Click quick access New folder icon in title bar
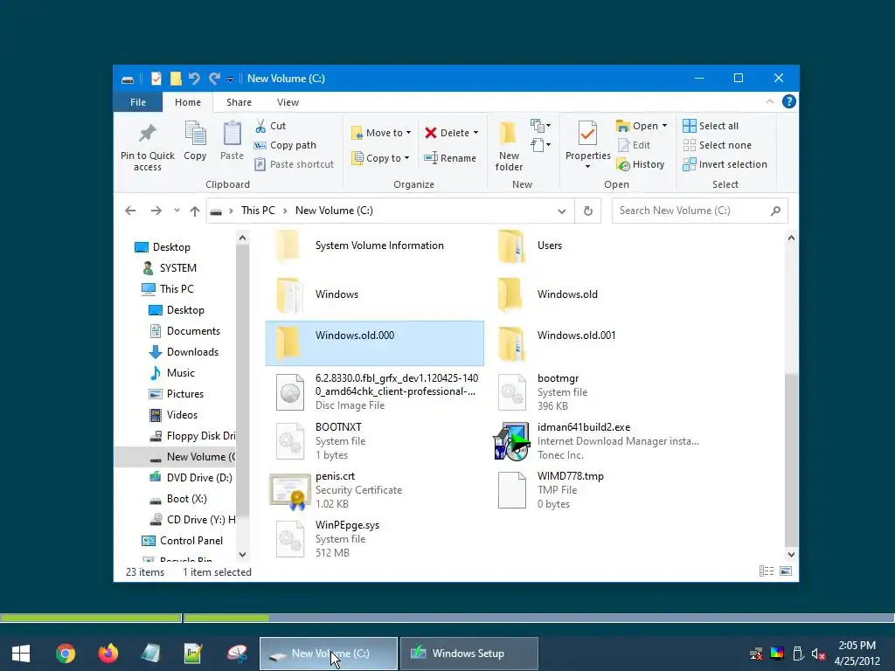 (176, 79)
